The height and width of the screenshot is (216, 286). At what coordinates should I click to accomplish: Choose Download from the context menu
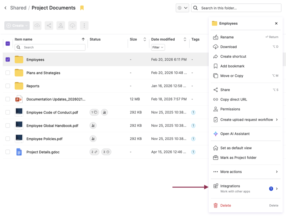[x=246, y=47]
